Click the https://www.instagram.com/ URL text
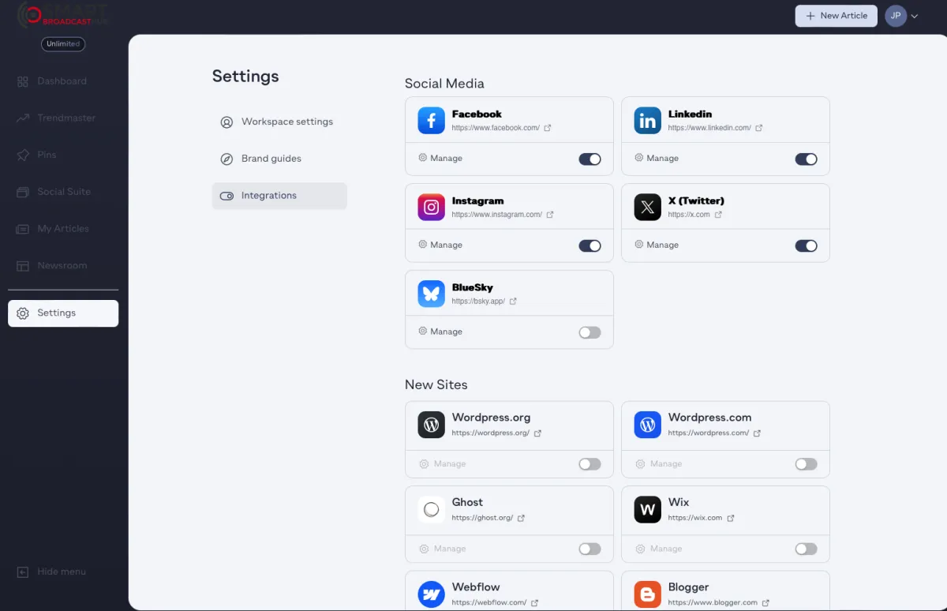 [x=497, y=215]
